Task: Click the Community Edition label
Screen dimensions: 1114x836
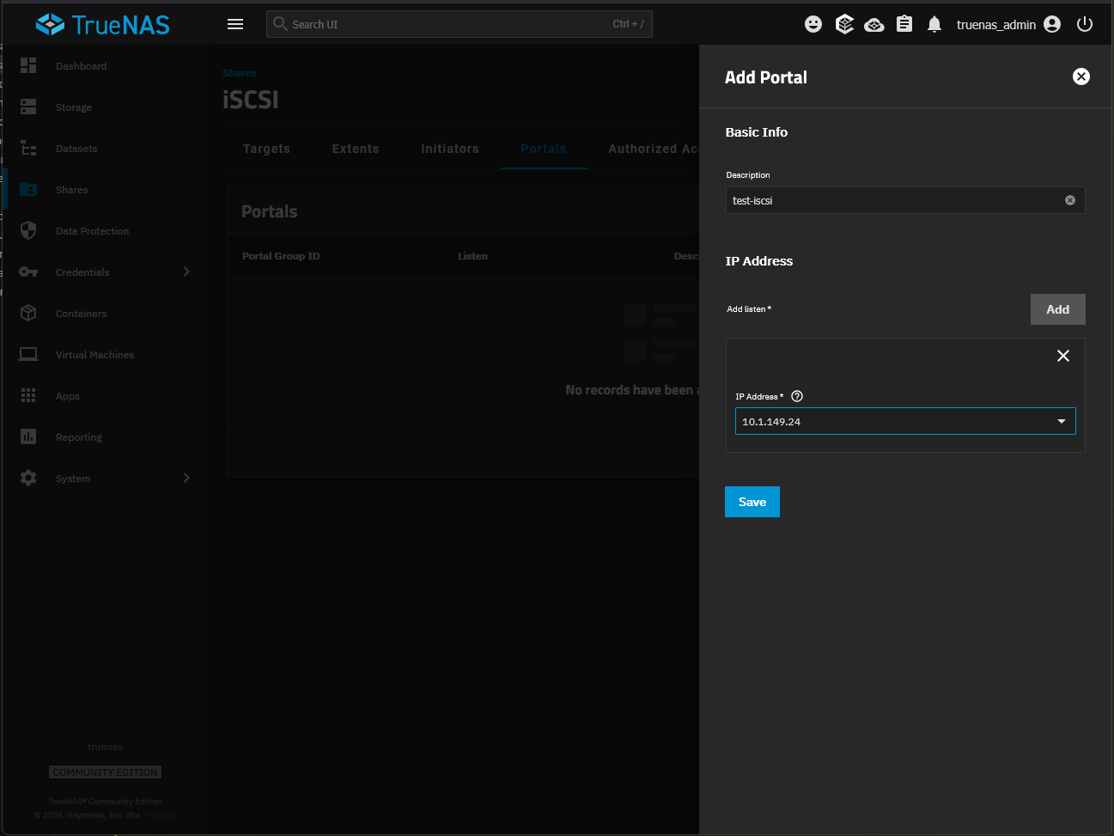Action: 106,772
